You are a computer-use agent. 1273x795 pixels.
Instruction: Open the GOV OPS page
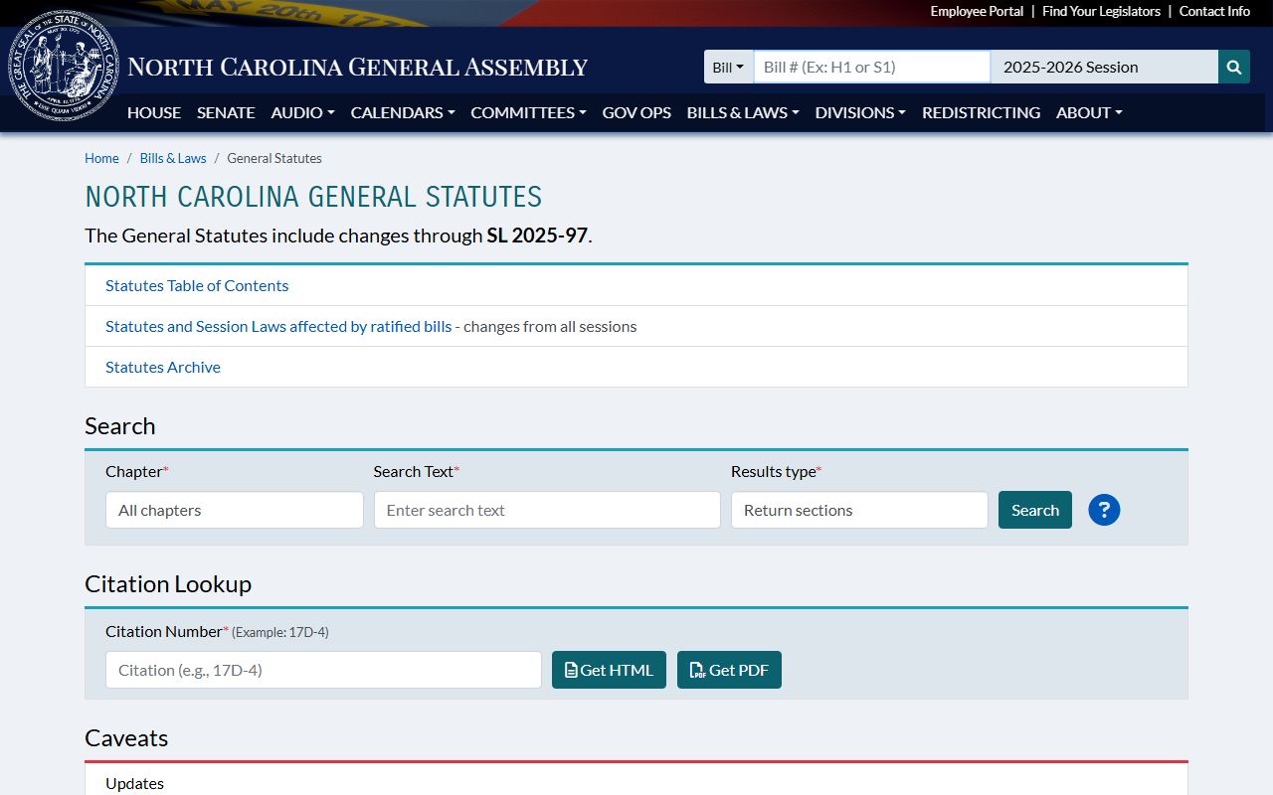pos(636,112)
